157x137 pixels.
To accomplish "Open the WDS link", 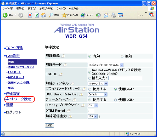I will [x=11, y=88].
